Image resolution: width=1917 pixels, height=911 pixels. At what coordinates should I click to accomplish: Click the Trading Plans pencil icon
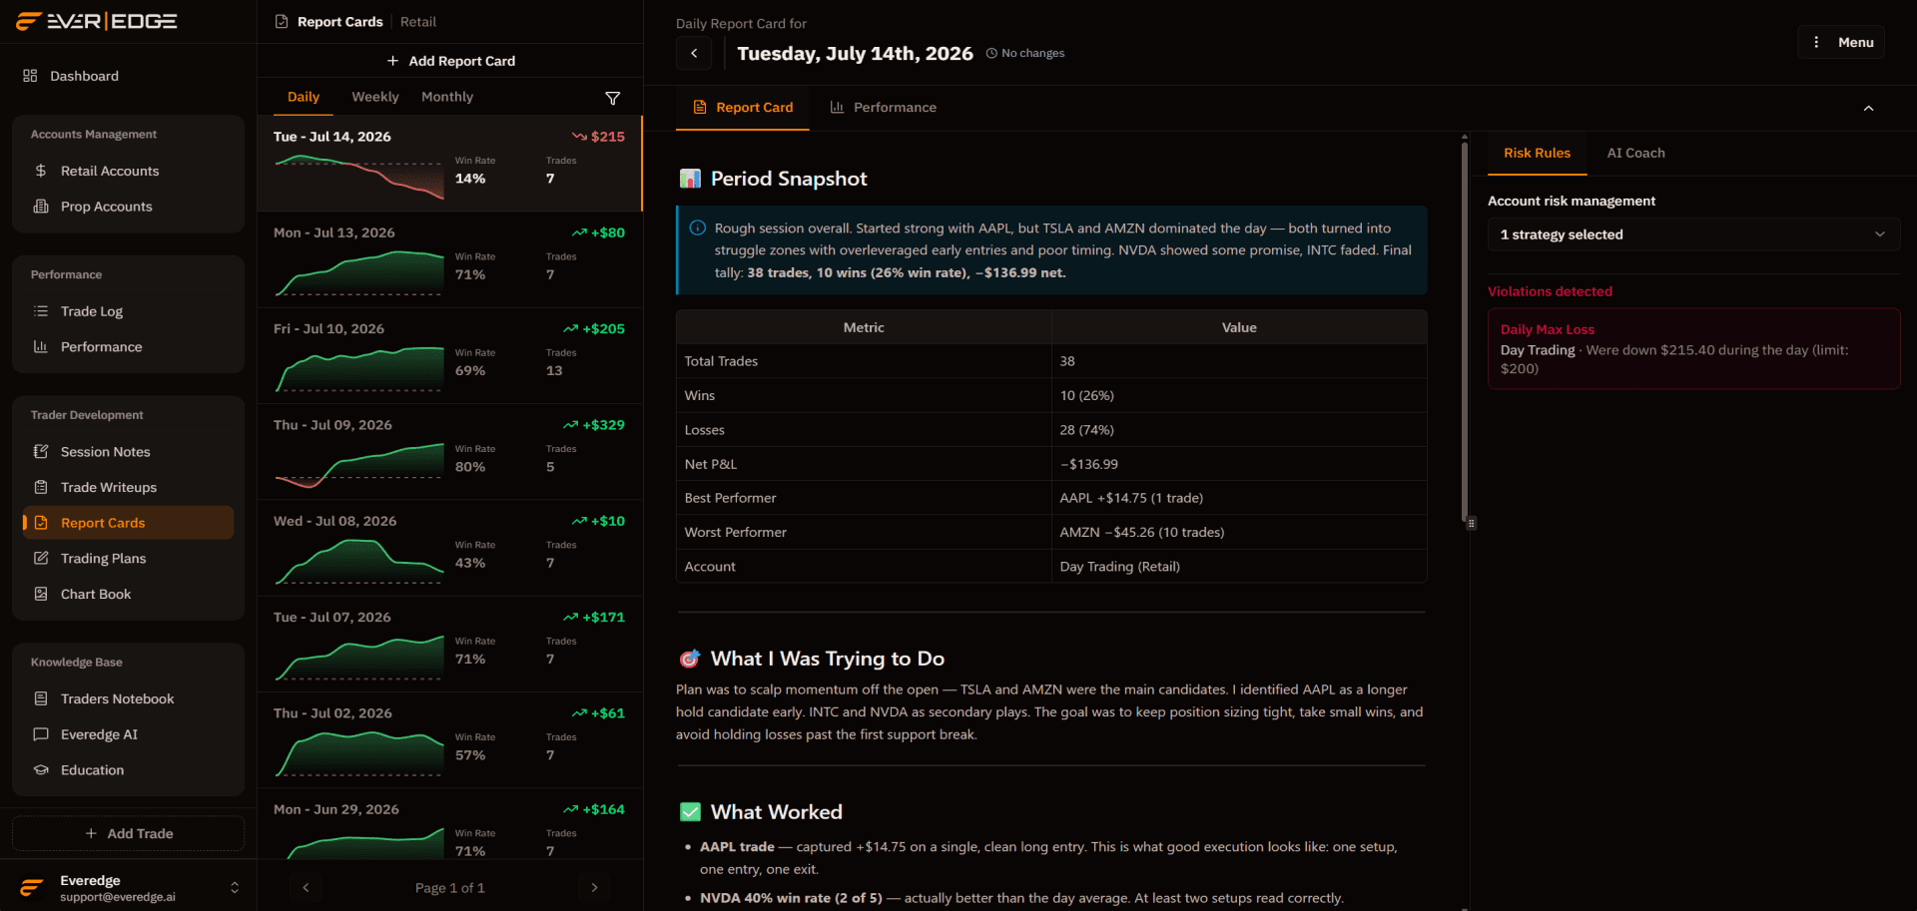coord(41,559)
